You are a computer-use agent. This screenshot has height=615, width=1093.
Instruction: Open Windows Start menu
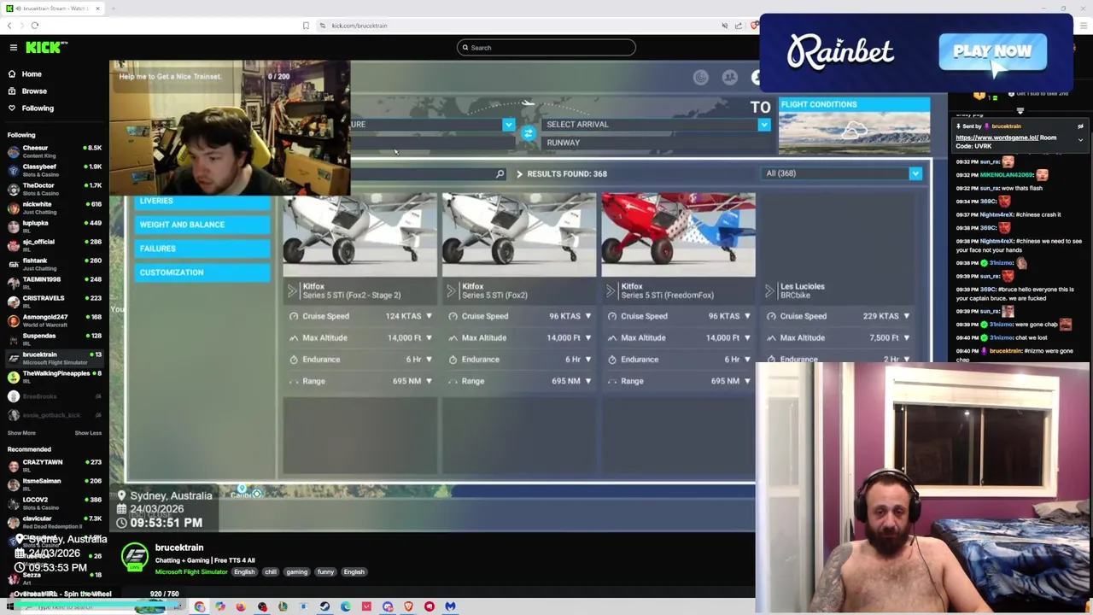[x=9, y=607]
